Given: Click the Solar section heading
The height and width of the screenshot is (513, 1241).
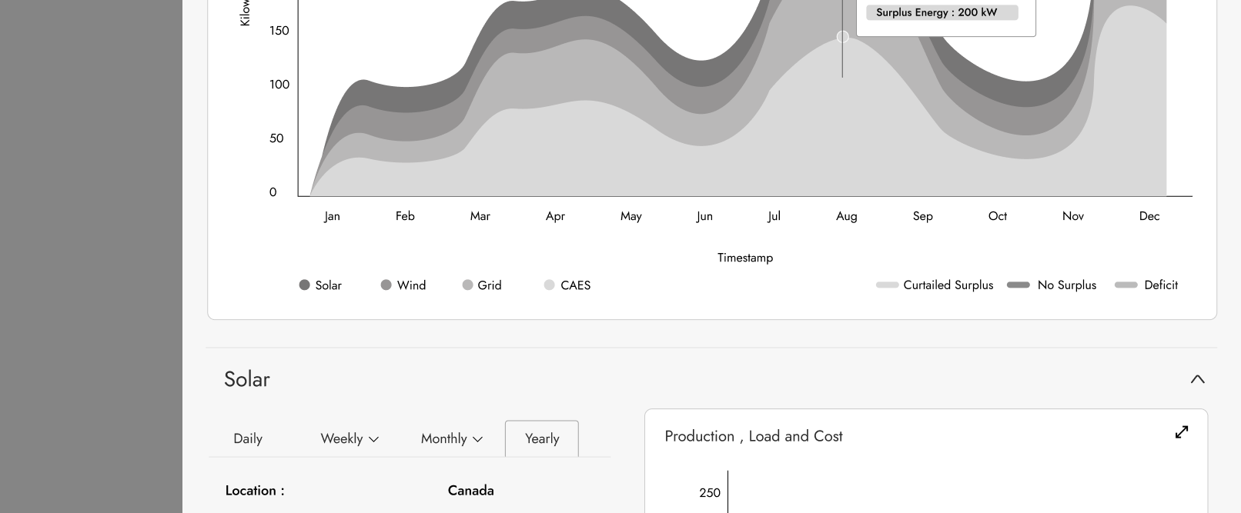Looking at the screenshot, I should coord(247,379).
